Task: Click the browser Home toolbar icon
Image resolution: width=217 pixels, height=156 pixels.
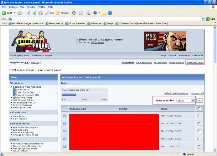Action: pos(40,13)
